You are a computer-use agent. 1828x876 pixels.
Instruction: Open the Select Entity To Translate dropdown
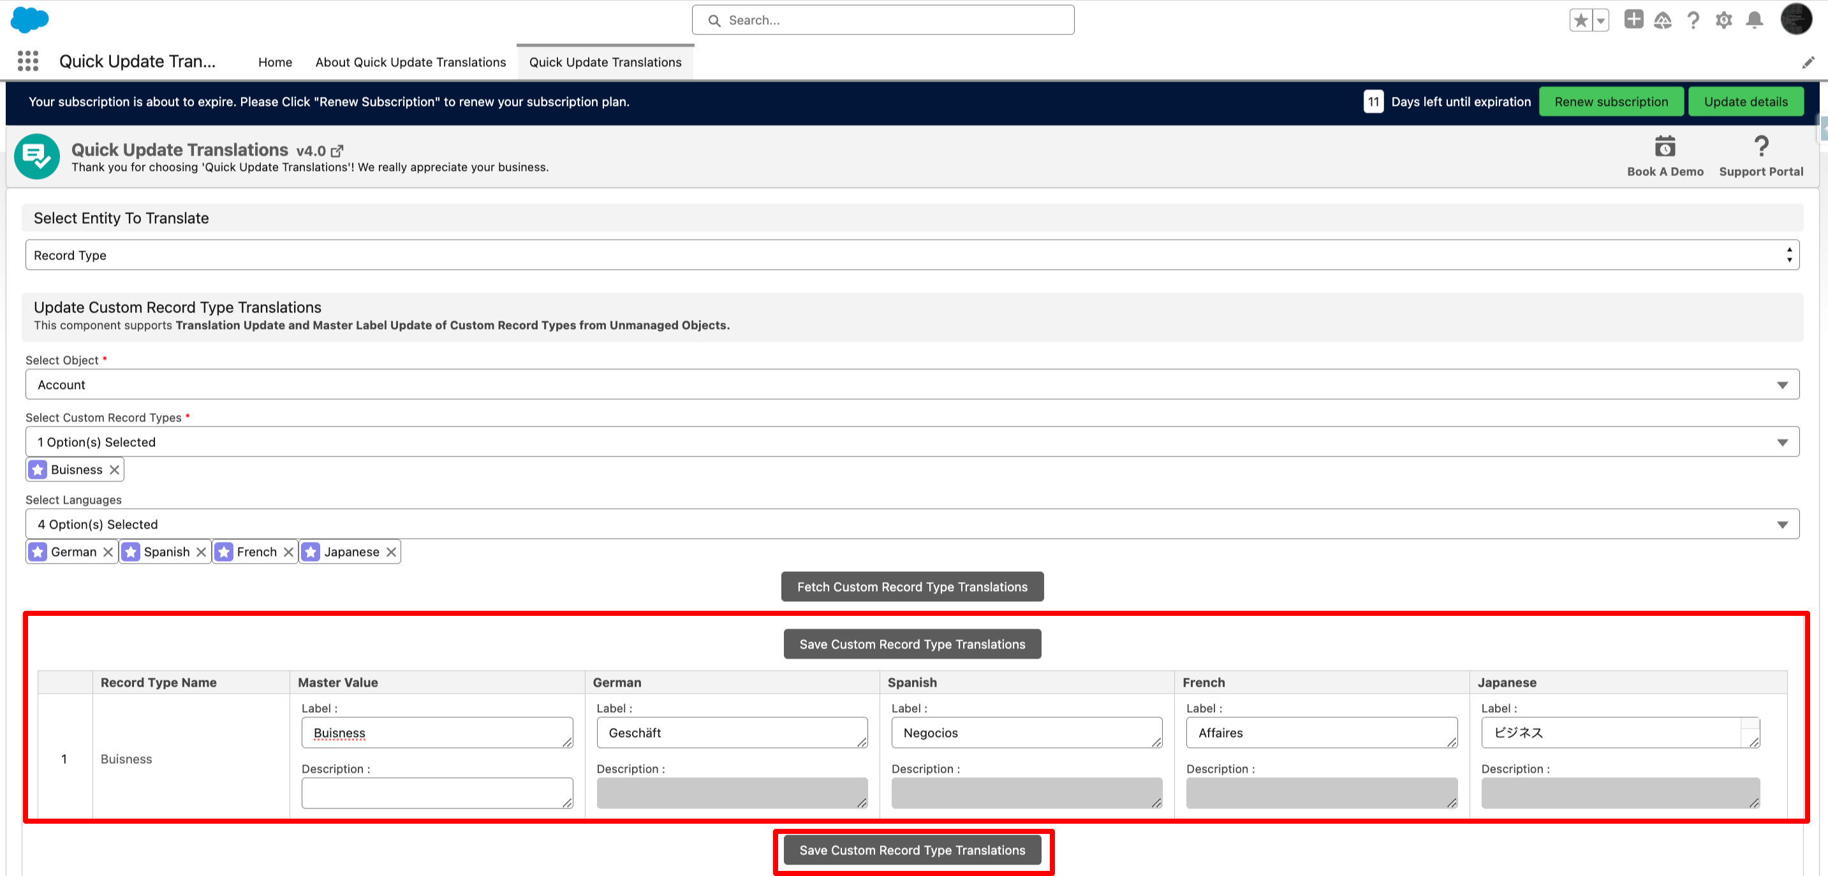tap(912, 256)
